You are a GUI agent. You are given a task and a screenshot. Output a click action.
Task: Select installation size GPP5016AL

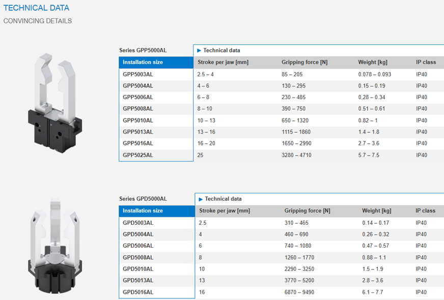(x=138, y=143)
